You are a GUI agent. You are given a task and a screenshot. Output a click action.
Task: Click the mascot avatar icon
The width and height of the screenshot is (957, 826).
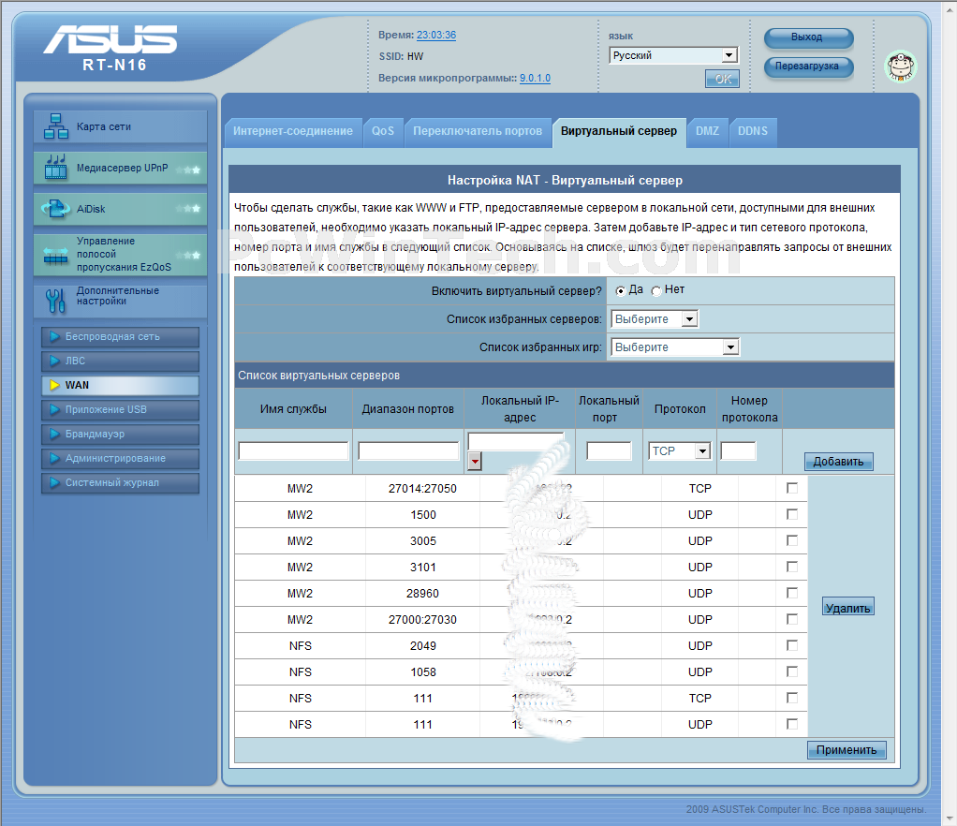(901, 66)
